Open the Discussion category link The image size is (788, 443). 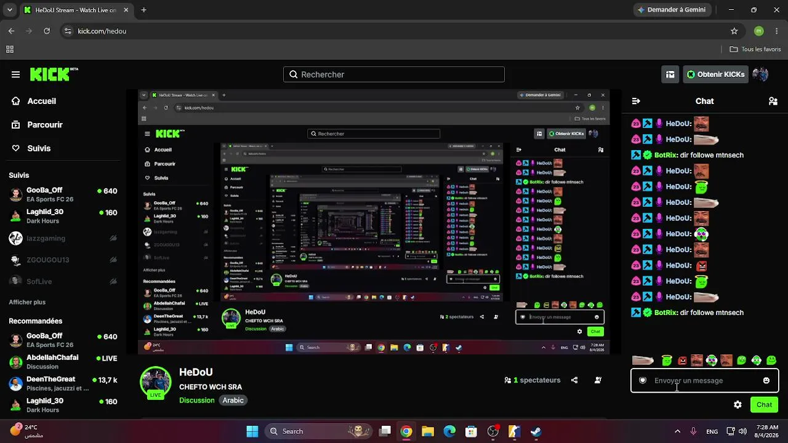pyautogui.click(x=197, y=400)
